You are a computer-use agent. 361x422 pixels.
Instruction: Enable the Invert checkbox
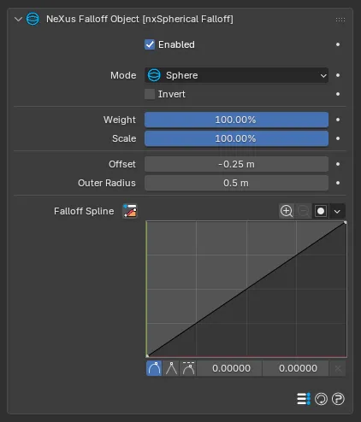click(150, 94)
